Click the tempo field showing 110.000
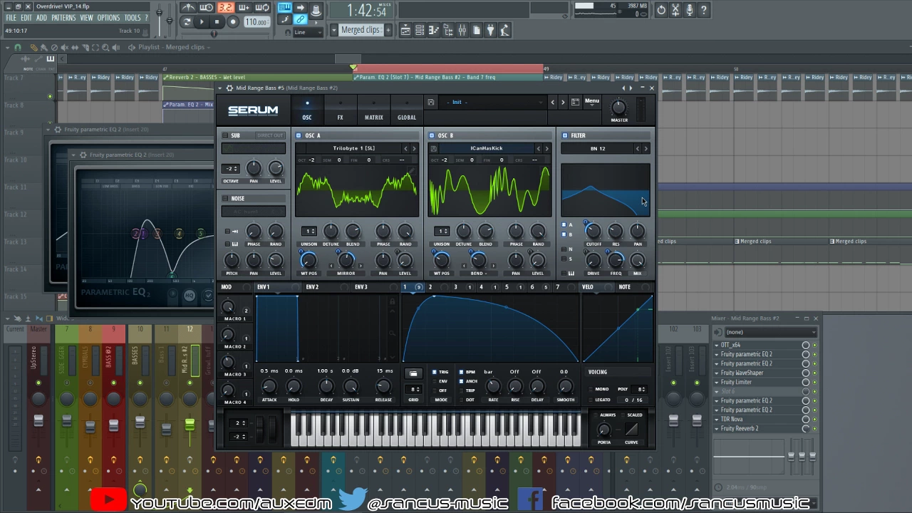Screen dimensions: 912x513 256,22
